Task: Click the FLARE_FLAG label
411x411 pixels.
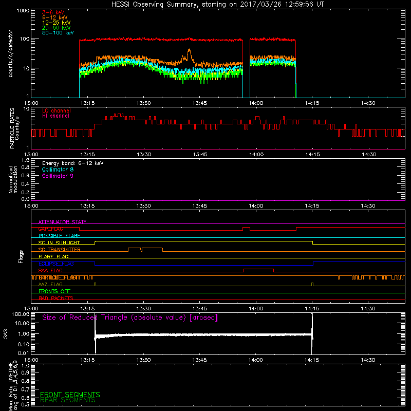Action: pyautogui.click(x=53, y=256)
